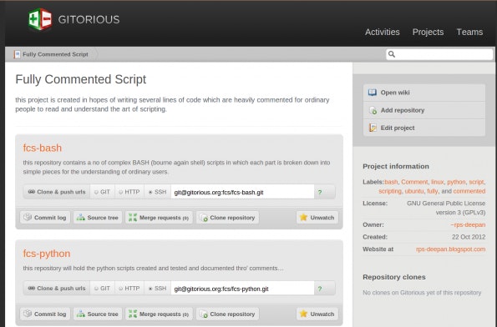Click the Add repository icon
The width and height of the screenshot is (497, 327).
373,110
